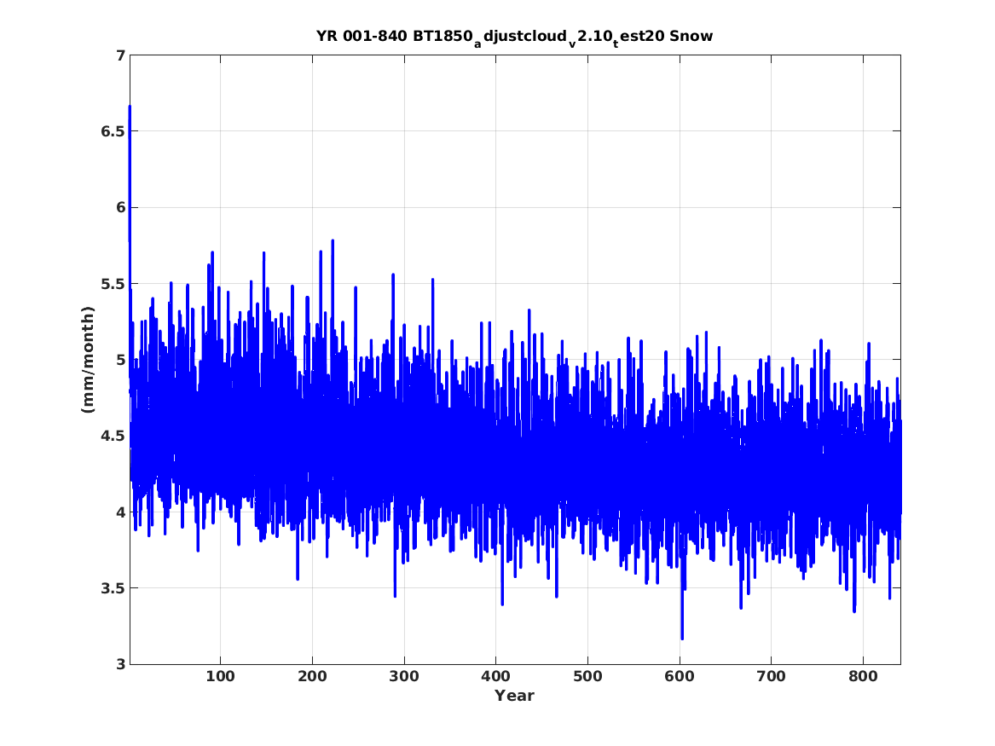
Task: Click the y-axis tick label '5.5'
Action: [x=113, y=284]
